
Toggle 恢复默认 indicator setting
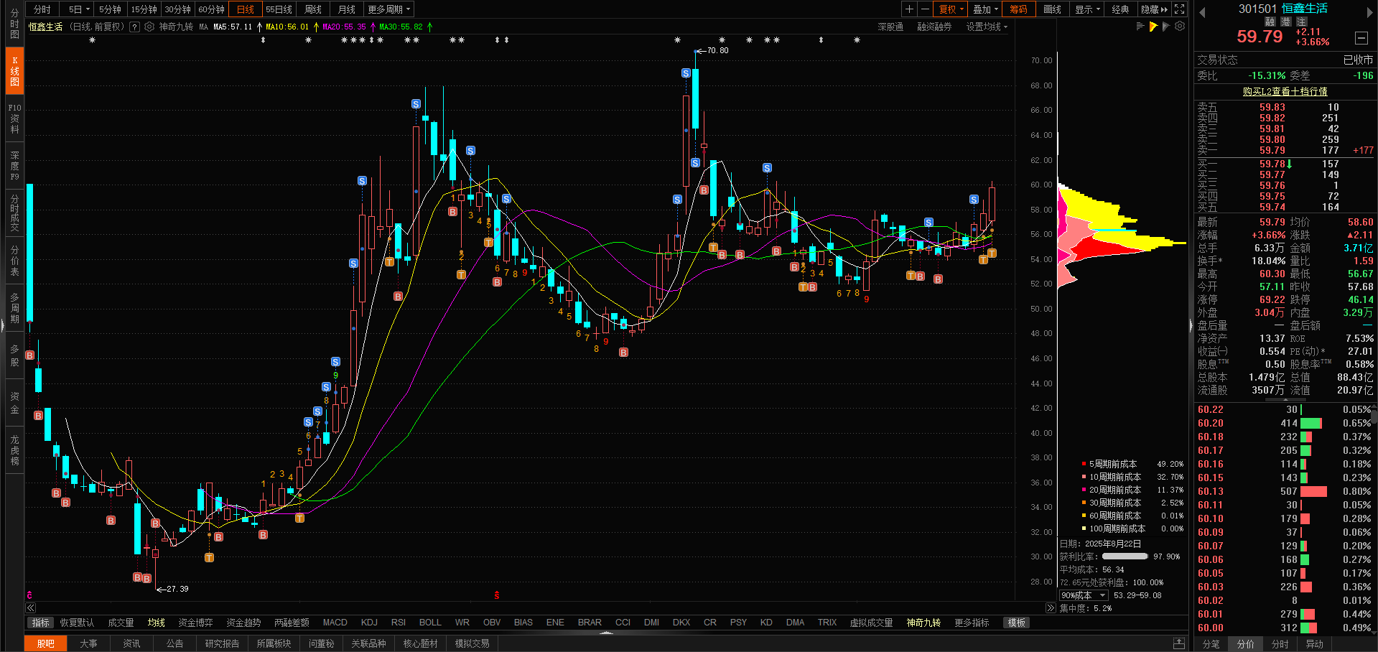[x=77, y=623]
